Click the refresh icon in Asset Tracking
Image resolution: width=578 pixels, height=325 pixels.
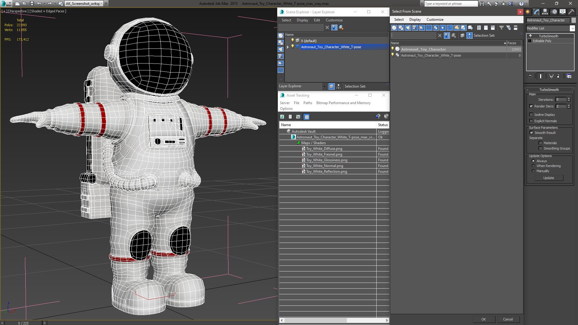(x=282, y=117)
